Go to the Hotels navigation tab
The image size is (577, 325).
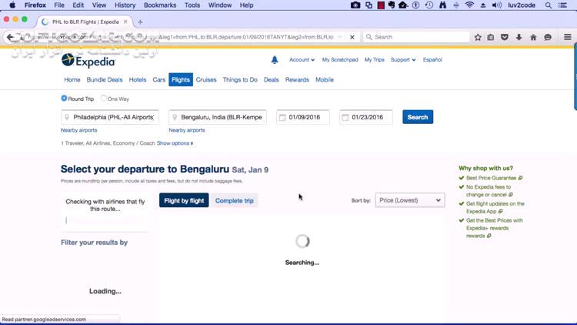point(138,79)
